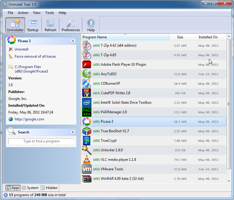Click the 7-Zip 4.65 program icon
This screenshot has height=200, width=234.
86,55
